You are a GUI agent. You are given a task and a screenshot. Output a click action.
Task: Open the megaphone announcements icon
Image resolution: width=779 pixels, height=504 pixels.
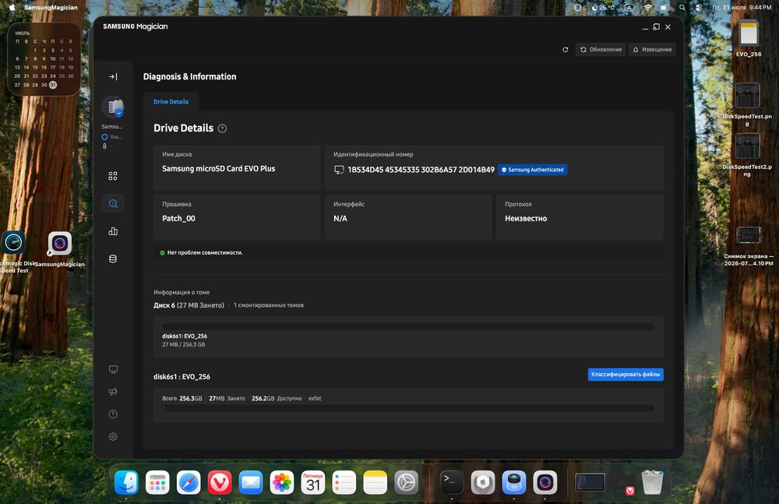113,392
